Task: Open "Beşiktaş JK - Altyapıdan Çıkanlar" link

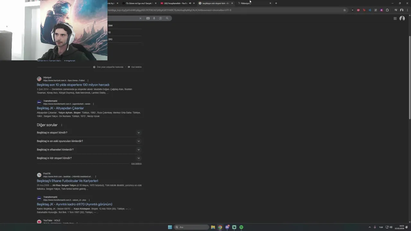Action: (x=60, y=108)
